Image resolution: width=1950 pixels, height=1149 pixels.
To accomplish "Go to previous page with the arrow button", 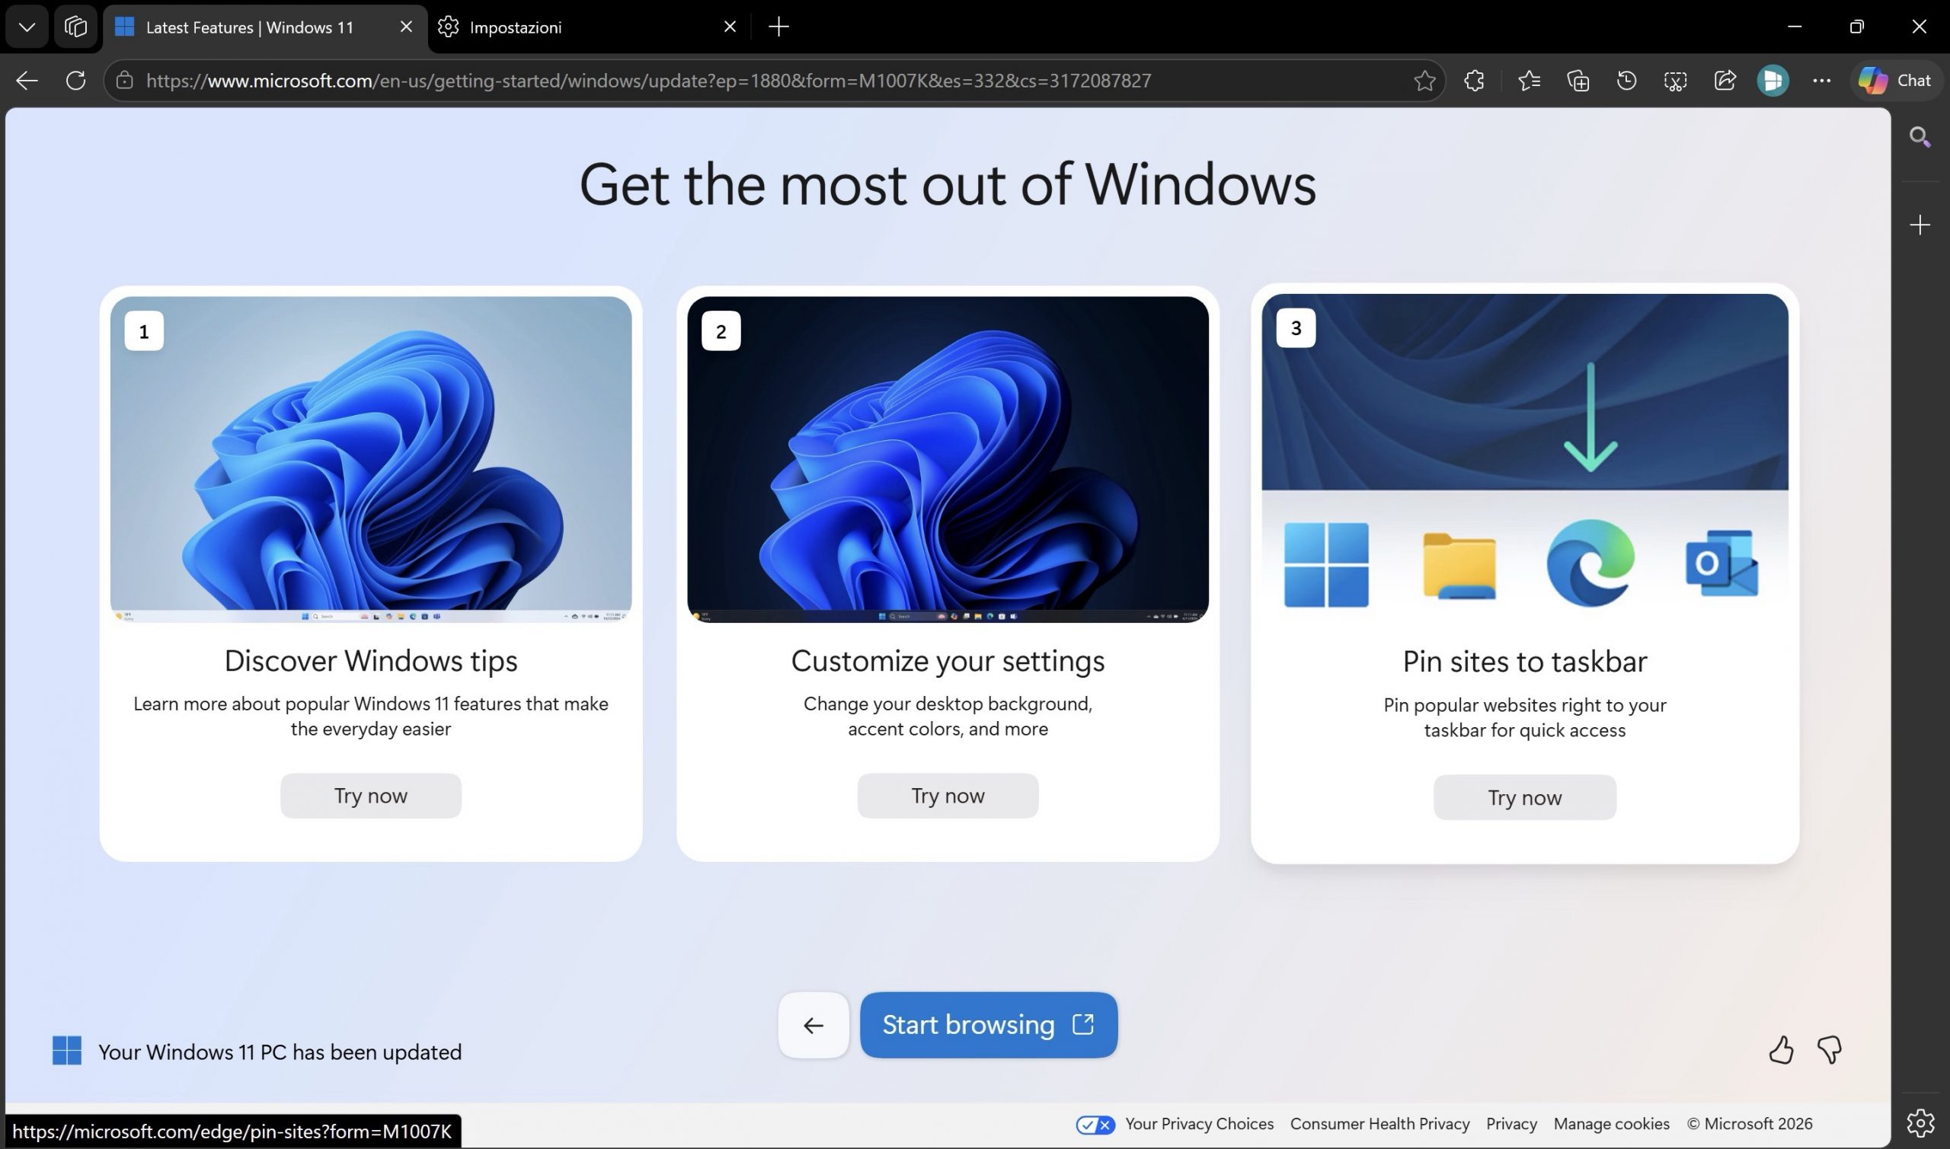I will coord(814,1025).
